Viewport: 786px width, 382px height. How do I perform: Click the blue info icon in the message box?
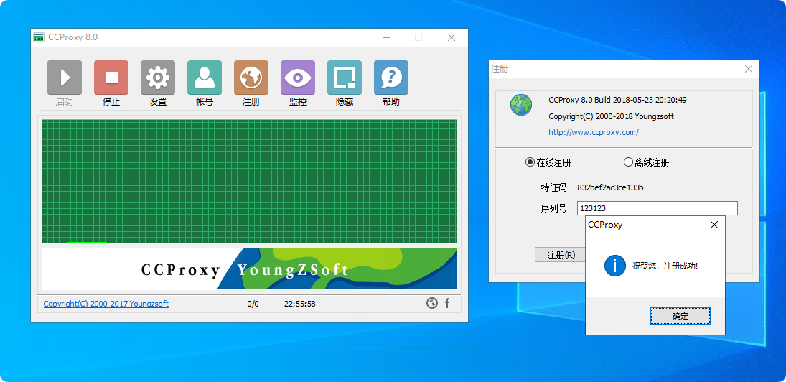(614, 266)
